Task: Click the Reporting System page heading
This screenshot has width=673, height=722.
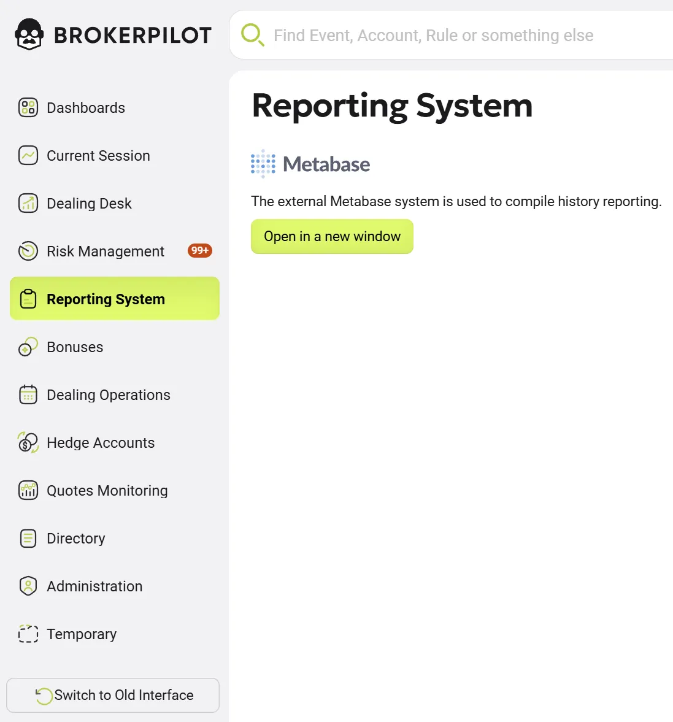Action: tap(392, 106)
